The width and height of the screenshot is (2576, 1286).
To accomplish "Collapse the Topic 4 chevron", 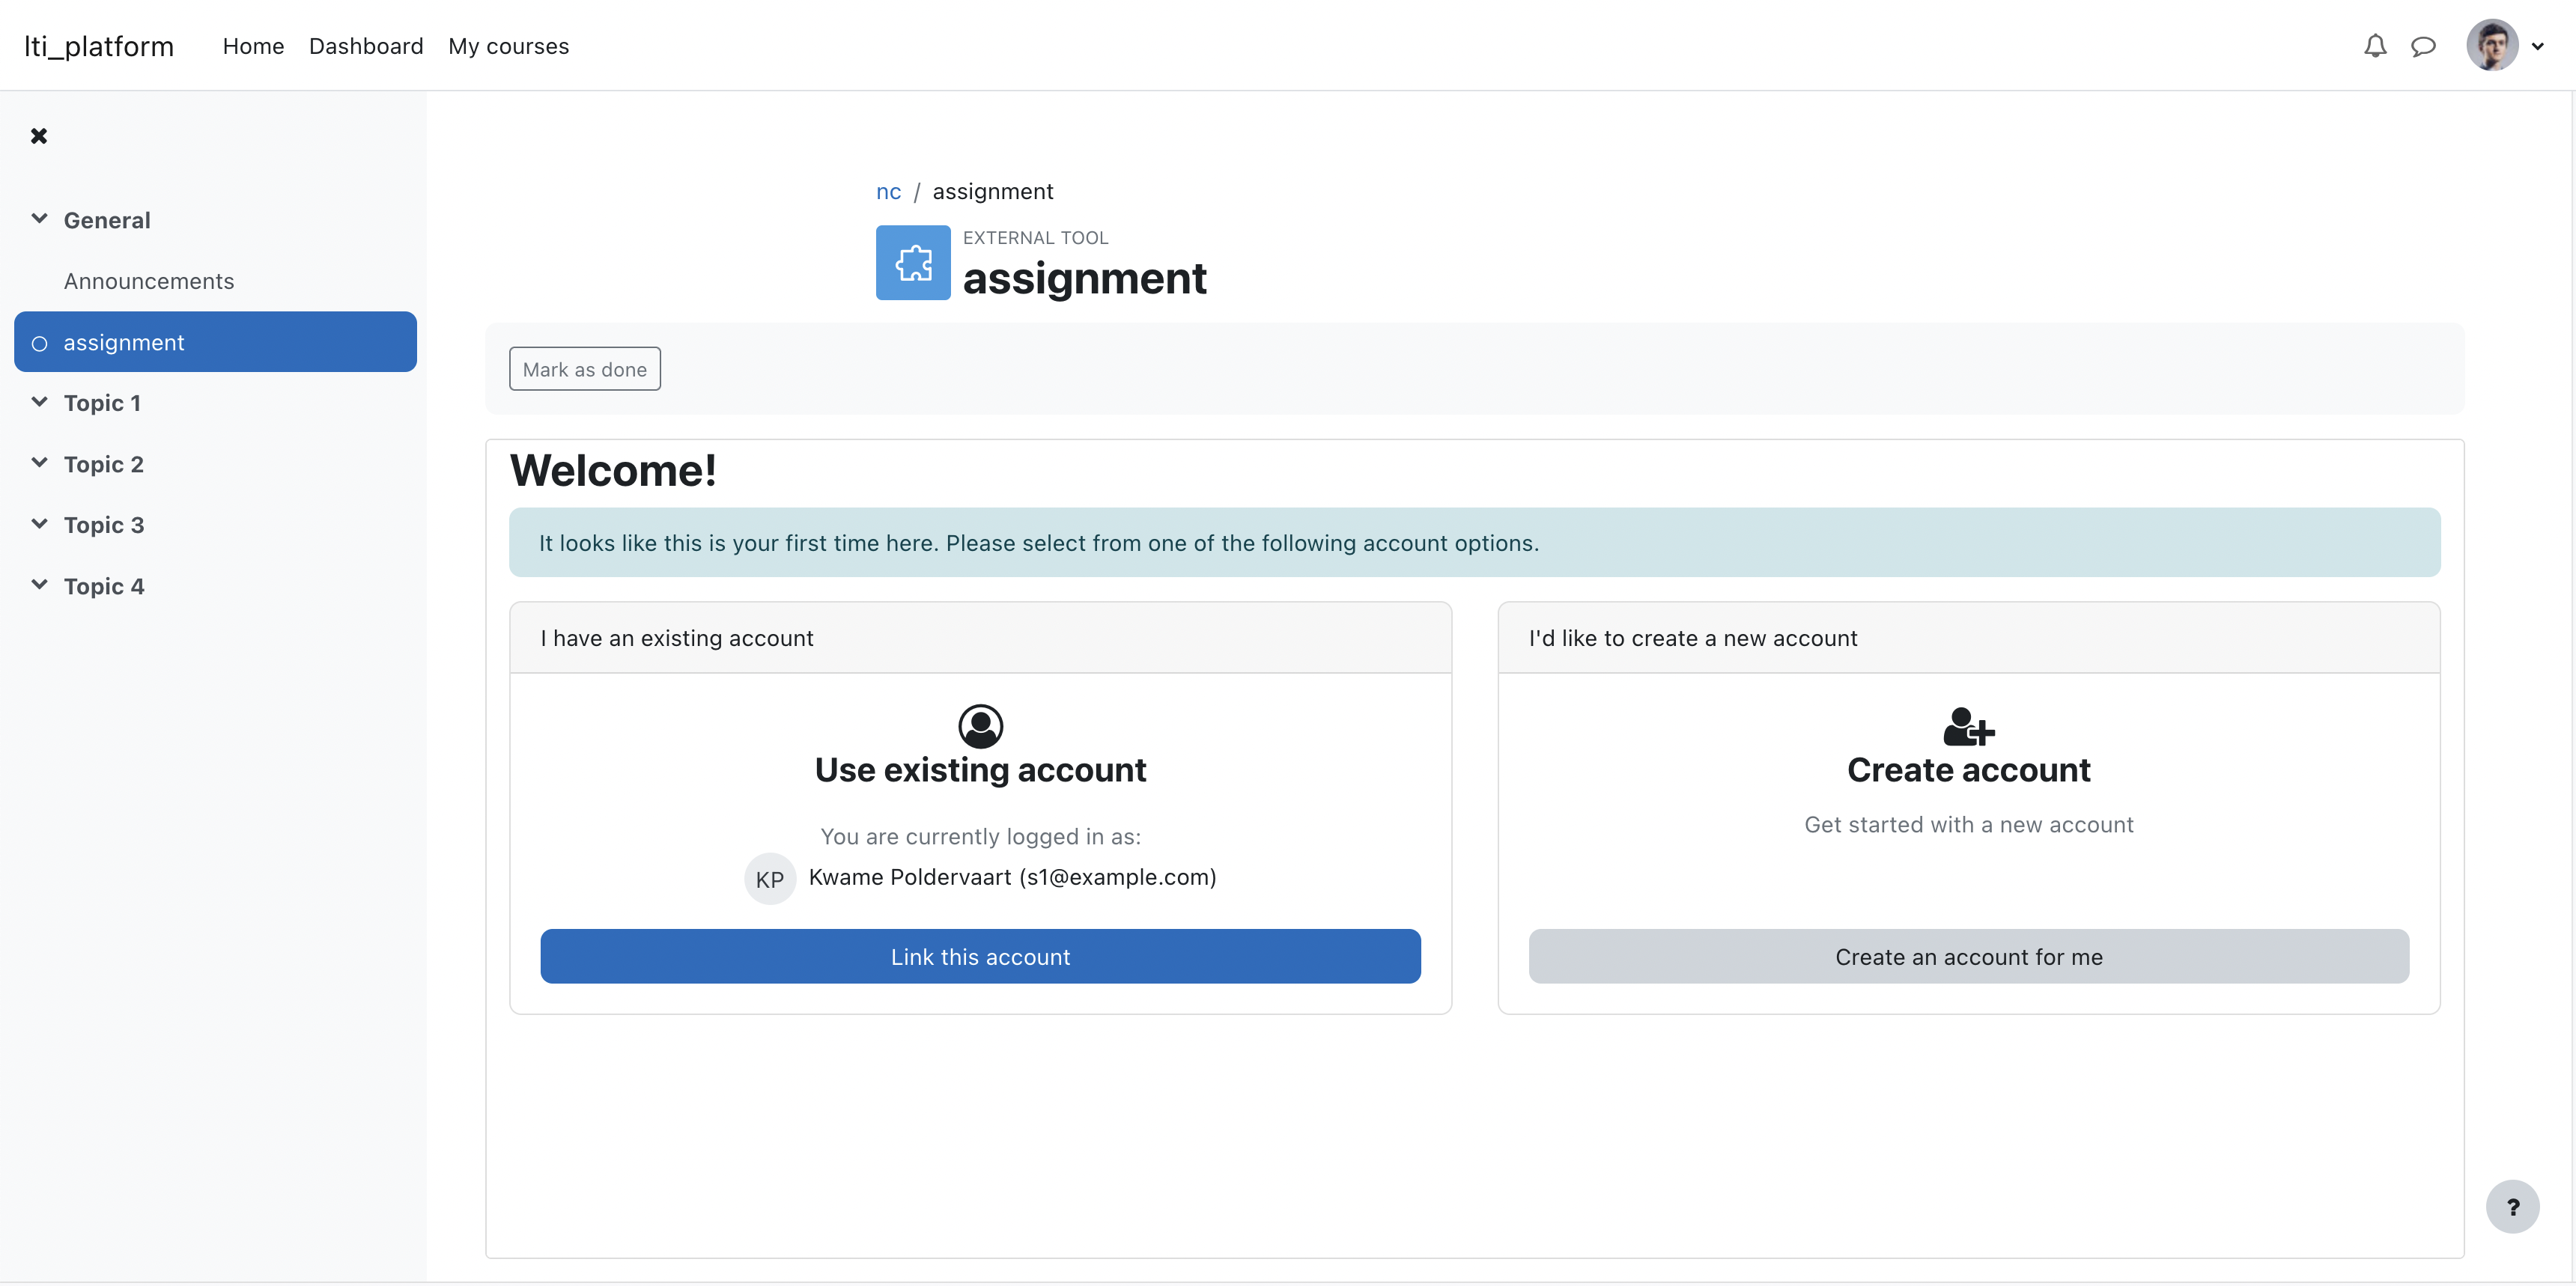I will point(39,585).
